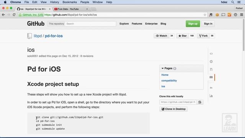Open the Features link

pos(137,24)
